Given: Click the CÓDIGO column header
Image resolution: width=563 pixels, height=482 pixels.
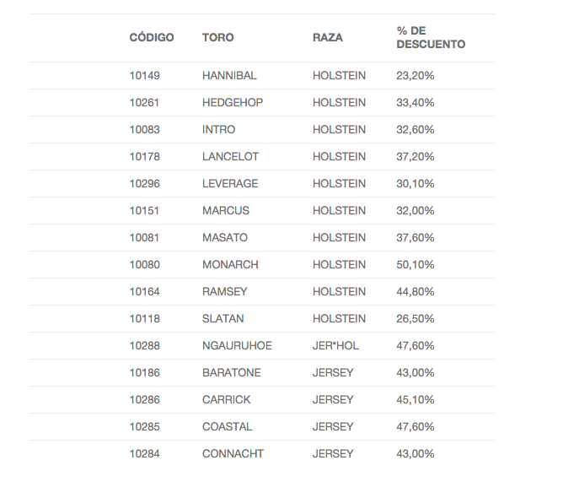Looking at the screenshot, I should coord(152,37).
